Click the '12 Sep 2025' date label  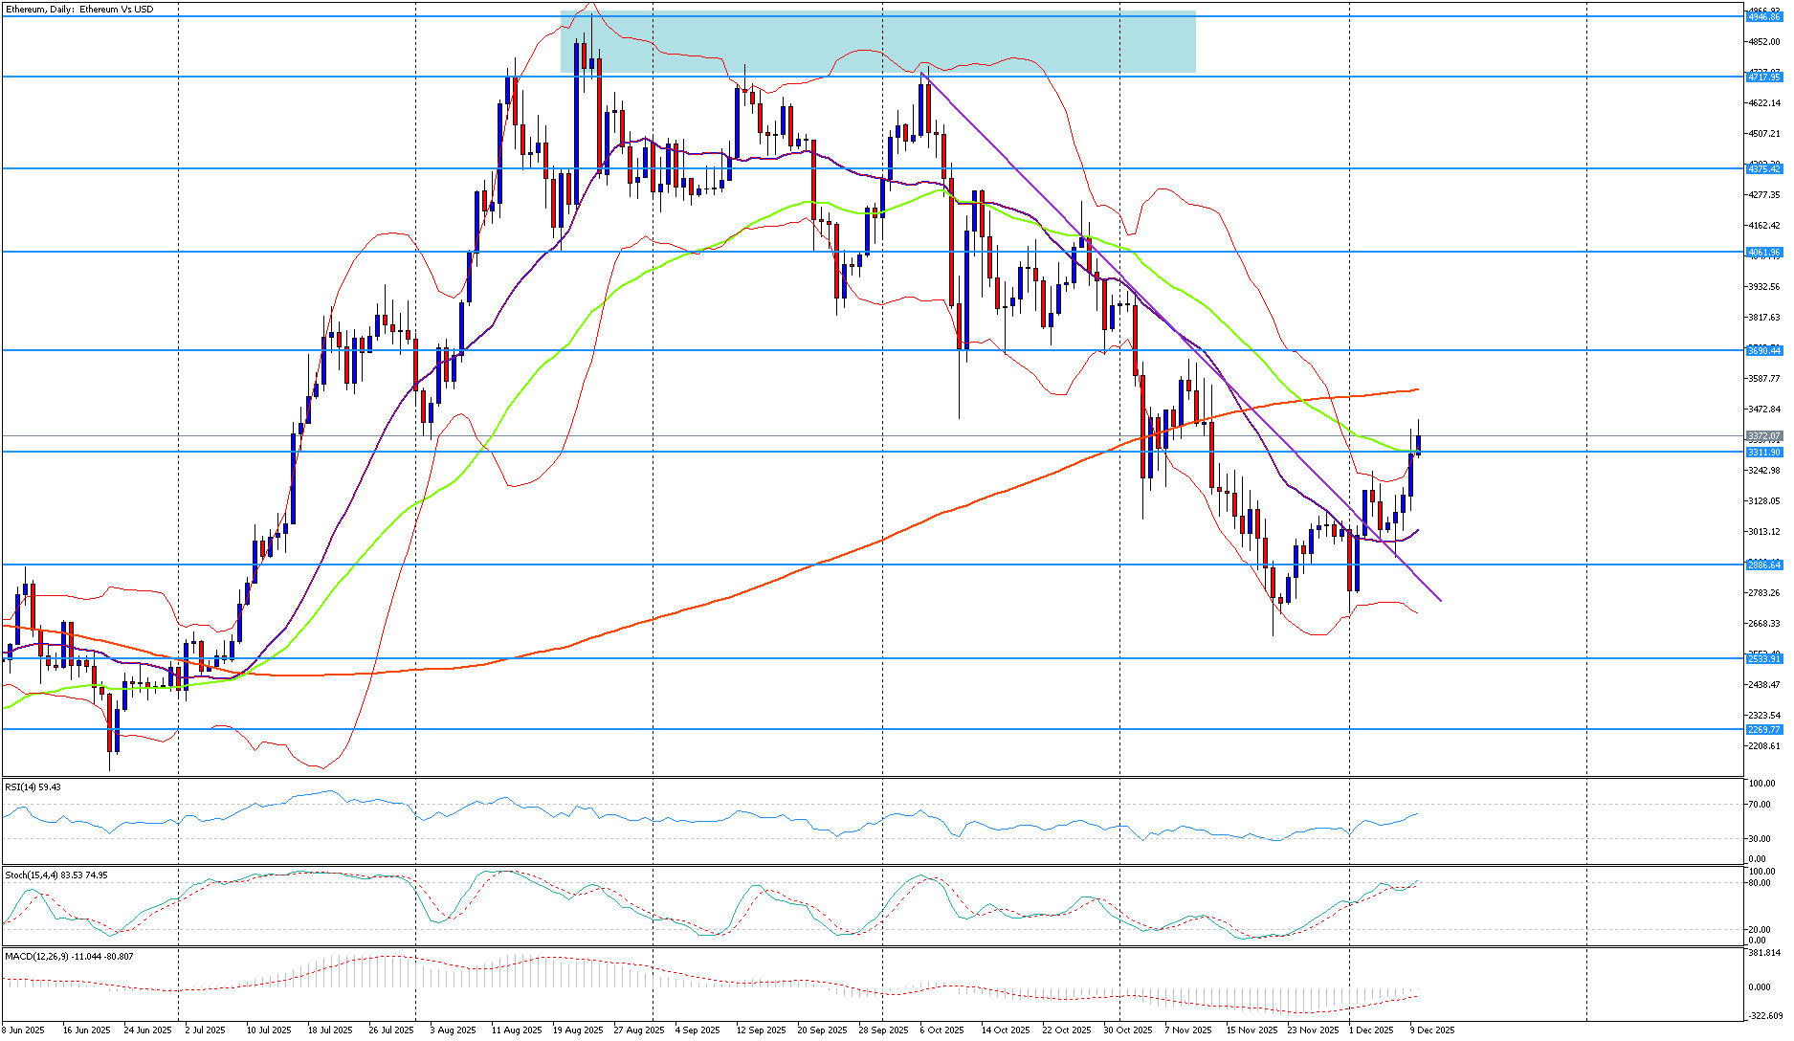pyautogui.click(x=761, y=1030)
